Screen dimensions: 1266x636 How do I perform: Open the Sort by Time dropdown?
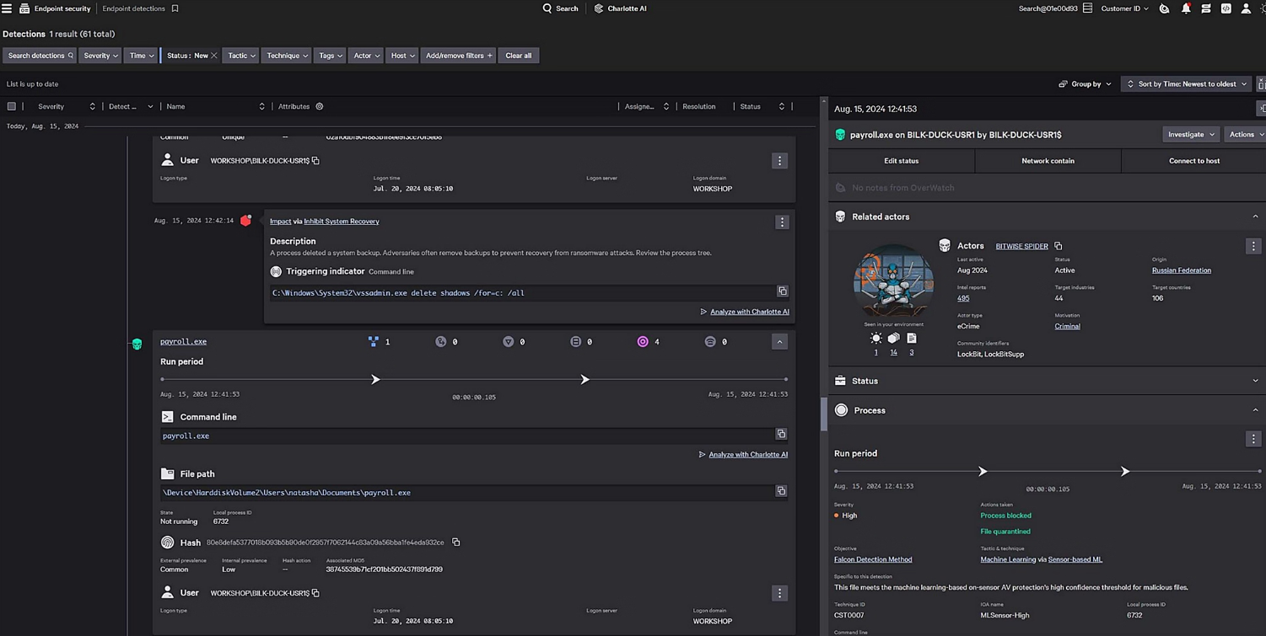click(x=1186, y=84)
